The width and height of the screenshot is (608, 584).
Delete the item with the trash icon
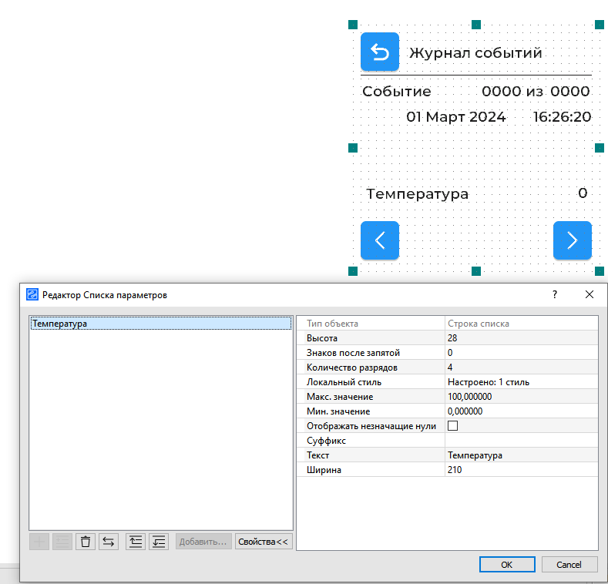86,542
